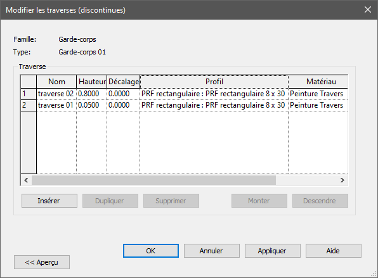This screenshot has height=278, width=378.
Task: Close the Modifier les traverses dialog
Action: [x=368, y=9]
